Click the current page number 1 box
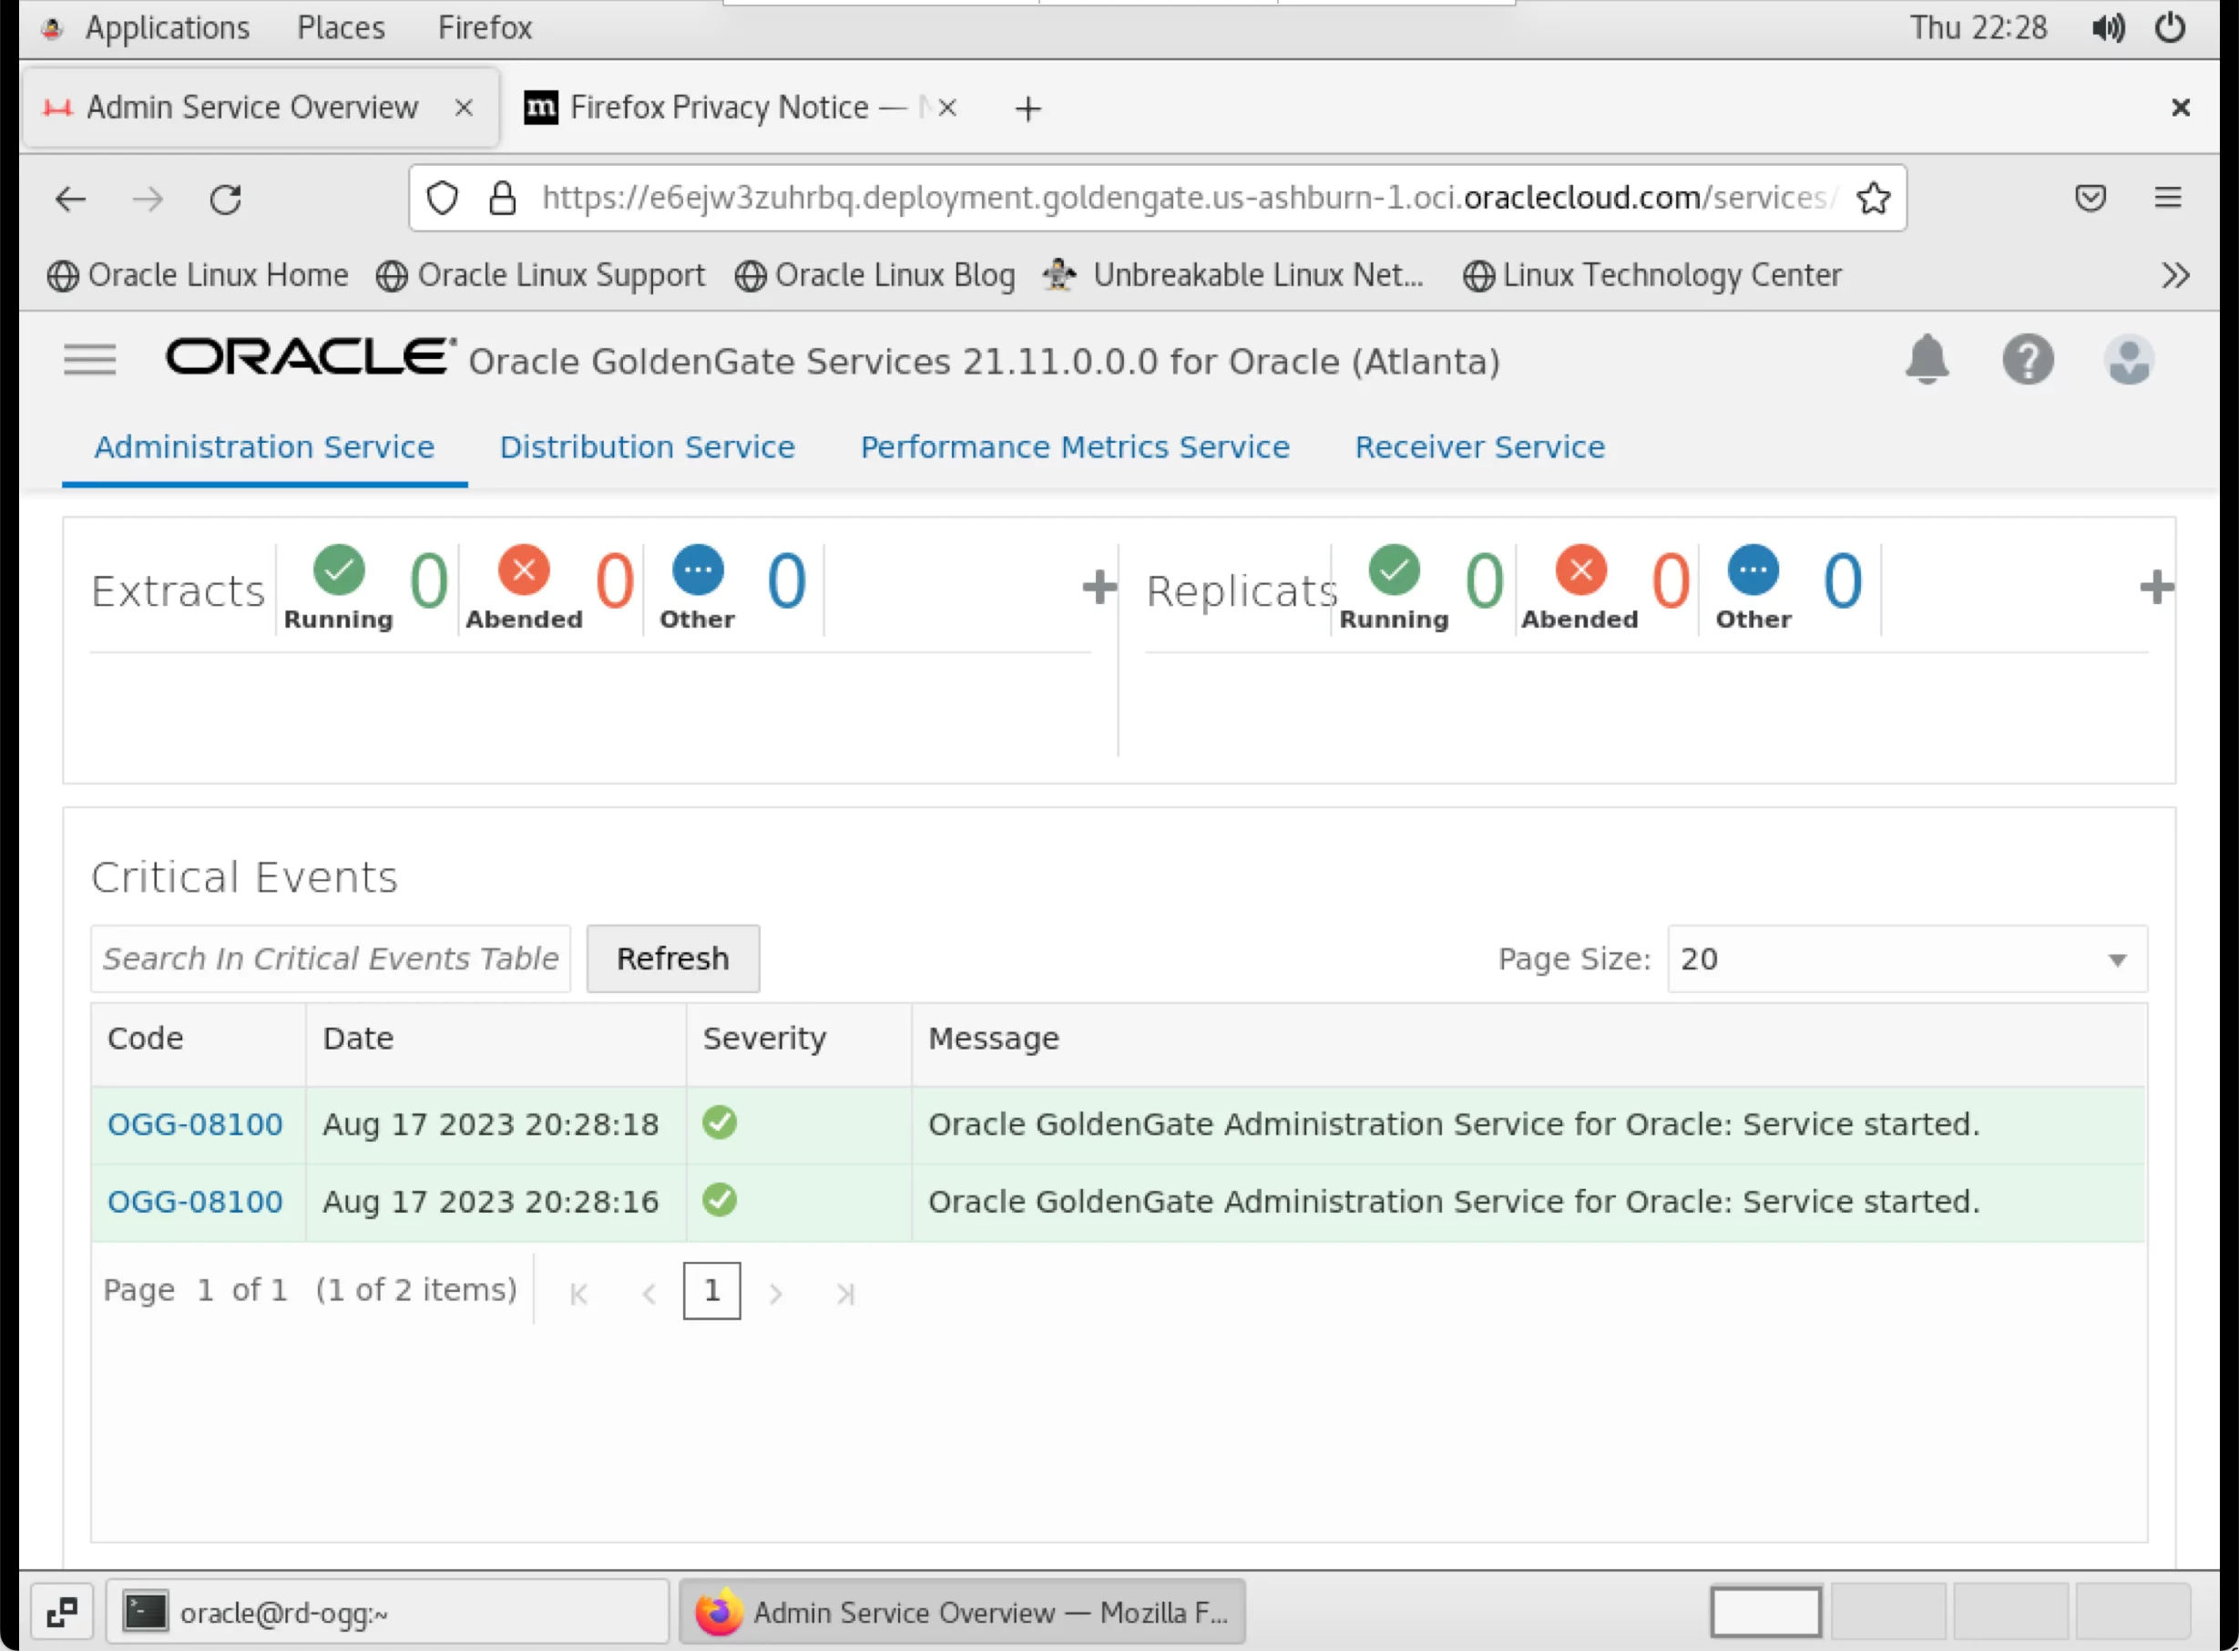The image size is (2239, 1651). pos(711,1291)
